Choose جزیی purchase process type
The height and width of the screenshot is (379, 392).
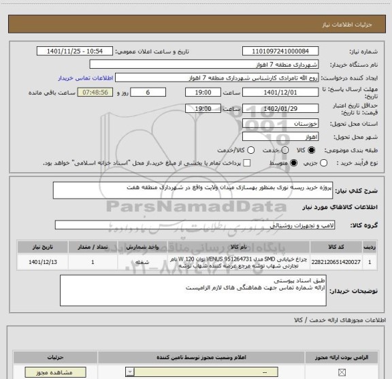point(323,163)
